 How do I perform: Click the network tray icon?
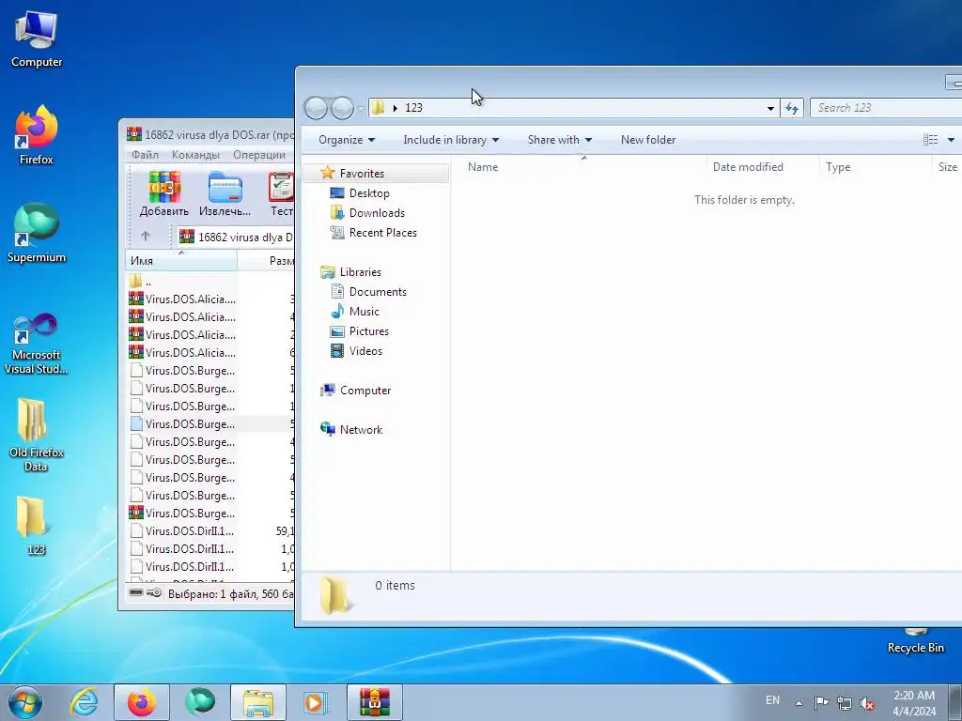845,703
